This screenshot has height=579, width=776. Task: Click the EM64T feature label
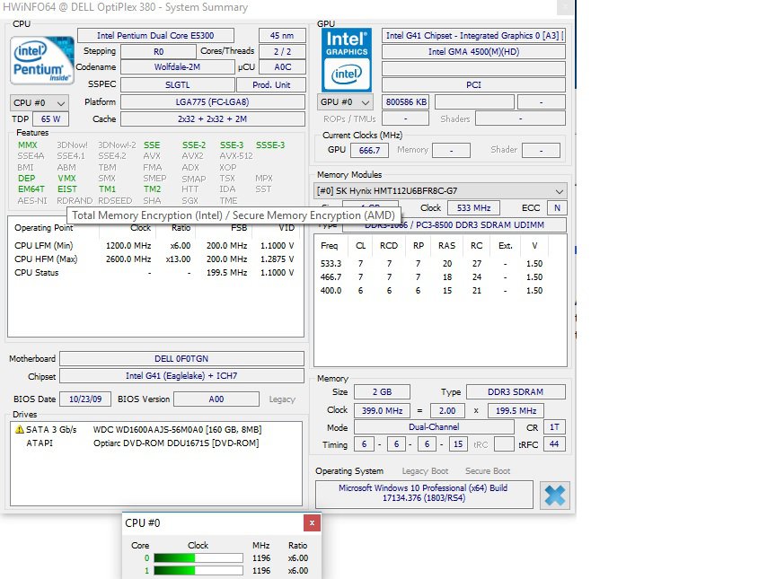point(31,189)
